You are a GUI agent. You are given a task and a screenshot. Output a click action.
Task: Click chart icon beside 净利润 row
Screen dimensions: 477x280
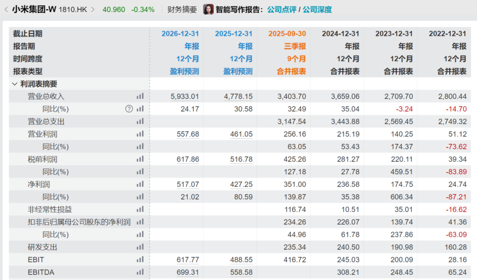[x=140, y=184]
